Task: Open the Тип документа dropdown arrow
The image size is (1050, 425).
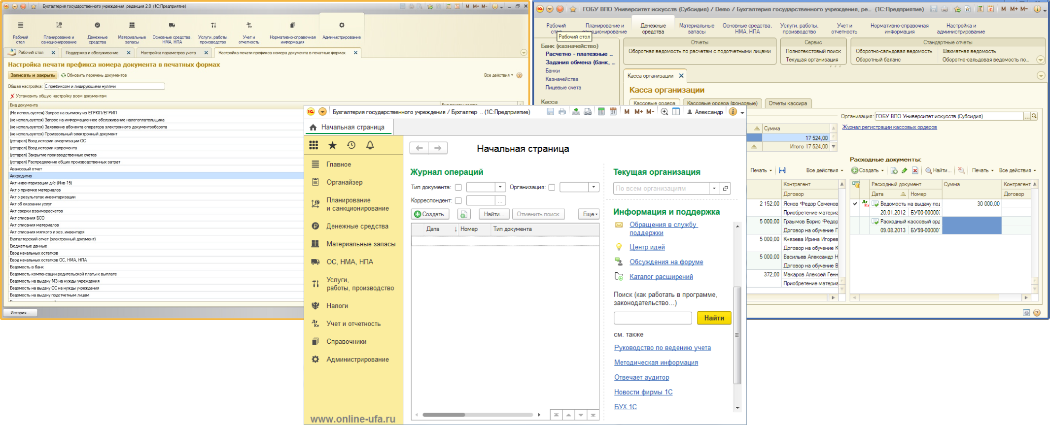Action: [500, 187]
